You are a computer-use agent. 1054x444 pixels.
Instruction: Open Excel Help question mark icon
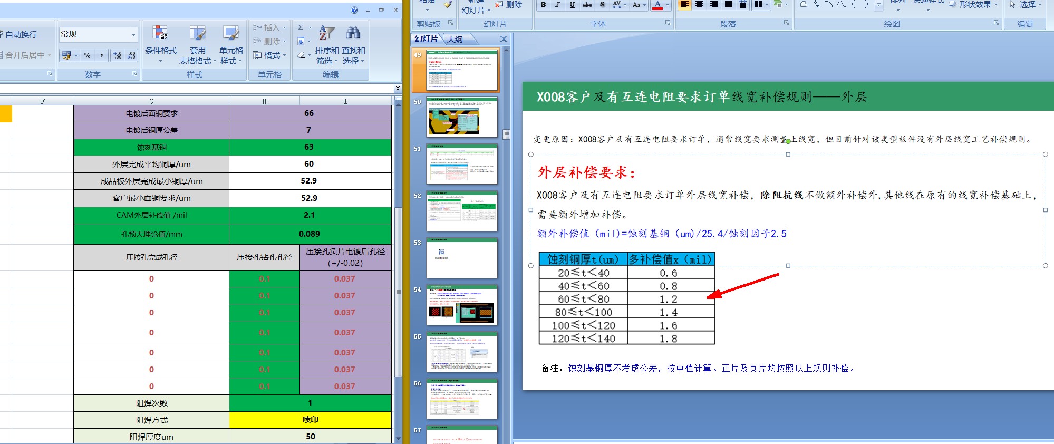[x=354, y=10]
